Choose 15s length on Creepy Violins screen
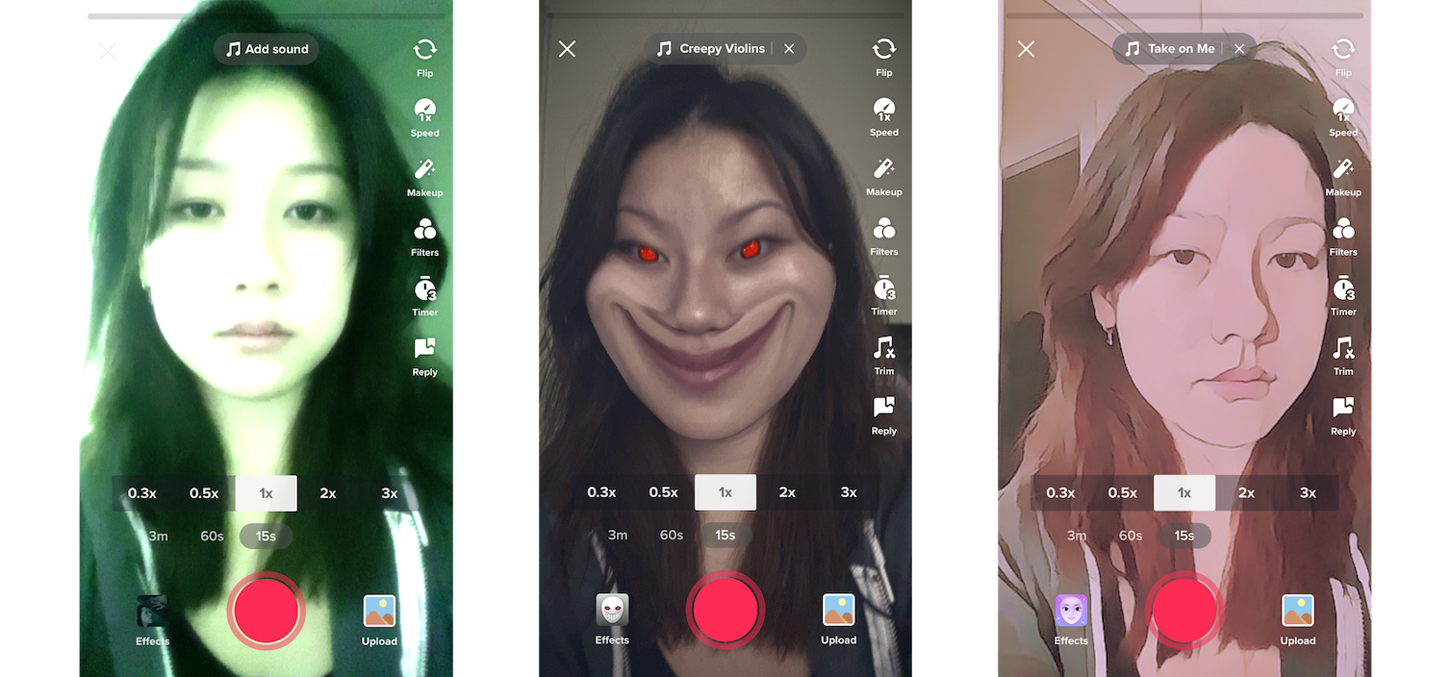Viewport: 1451px width, 677px height. coord(725,535)
